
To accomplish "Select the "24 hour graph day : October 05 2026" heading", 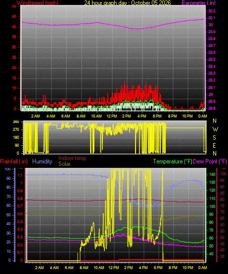I will 128,3.
